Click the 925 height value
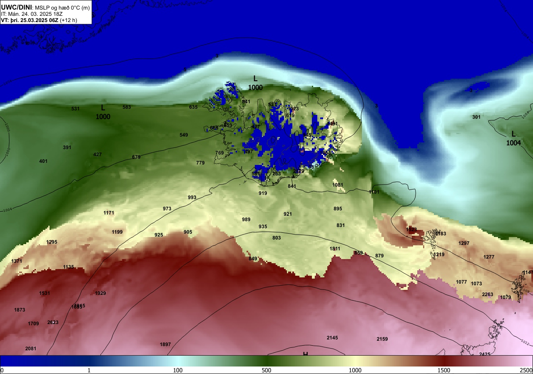The height and width of the screenshot is (374, 533). click(x=159, y=235)
